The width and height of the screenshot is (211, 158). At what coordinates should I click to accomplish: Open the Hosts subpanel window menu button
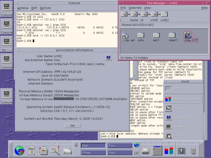165,81
